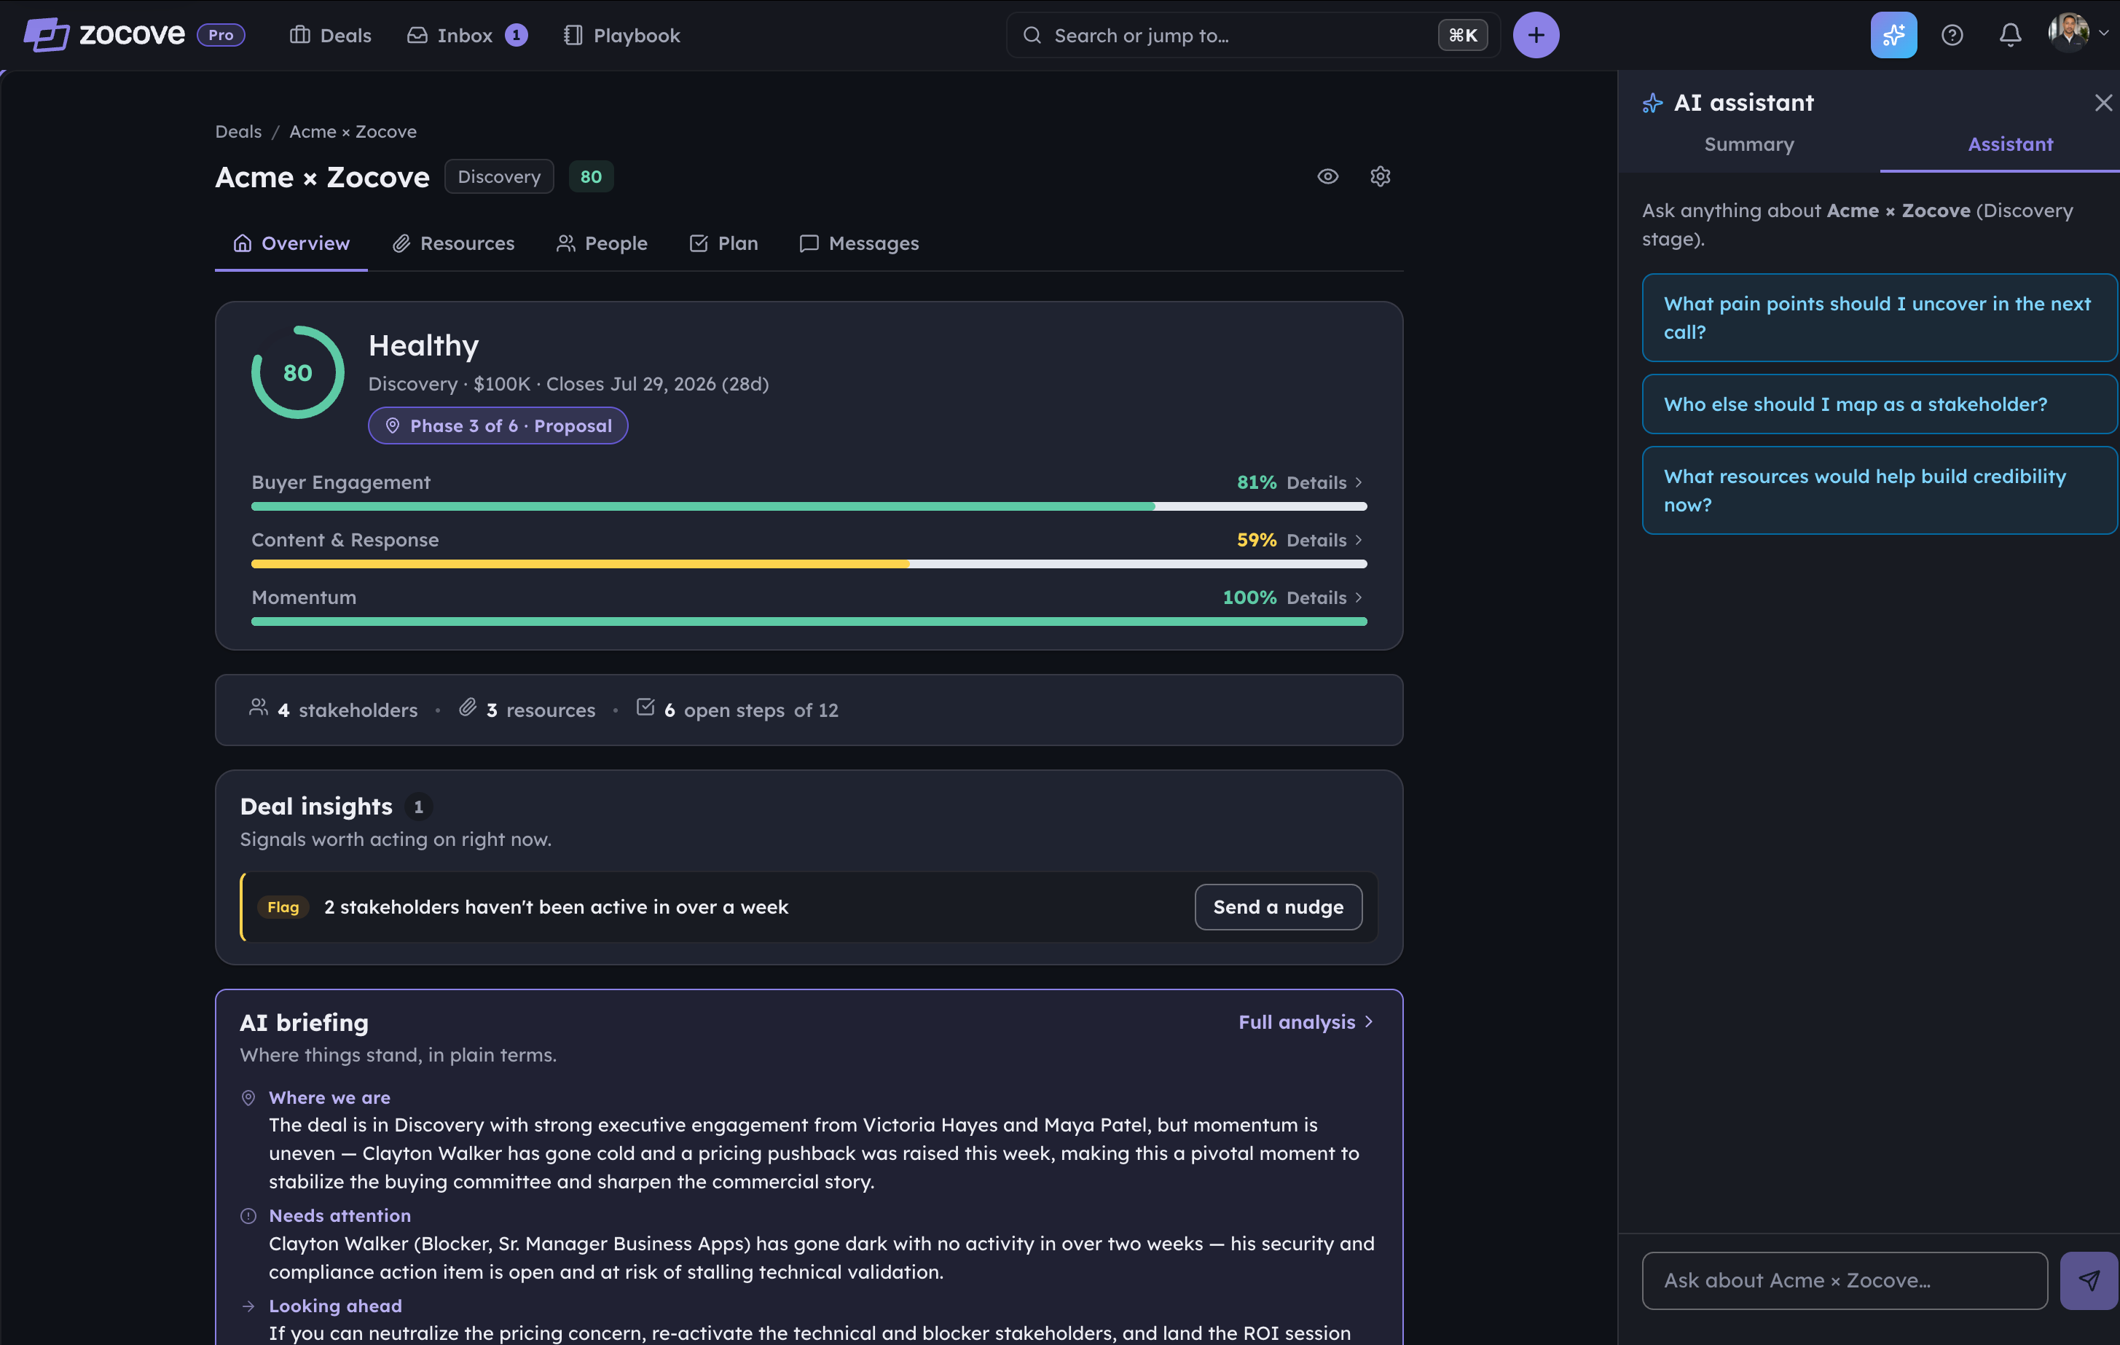
Task: Open the notifications bell
Action: pyautogui.click(x=2010, y=35)
